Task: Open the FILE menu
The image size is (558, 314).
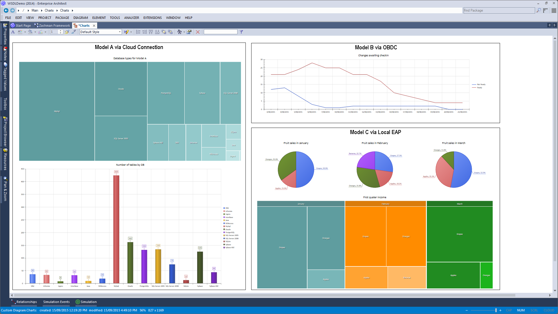Action: pos(8,18)
